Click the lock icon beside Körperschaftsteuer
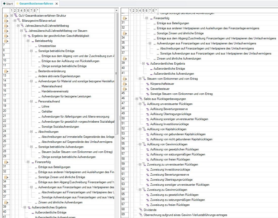The height and width of the screenshot is (218, 278). pos(125,84)
